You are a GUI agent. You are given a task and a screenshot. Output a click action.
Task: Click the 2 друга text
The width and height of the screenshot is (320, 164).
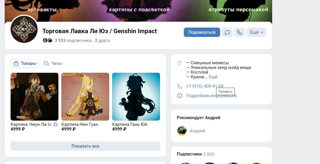[x=102, y=40]
